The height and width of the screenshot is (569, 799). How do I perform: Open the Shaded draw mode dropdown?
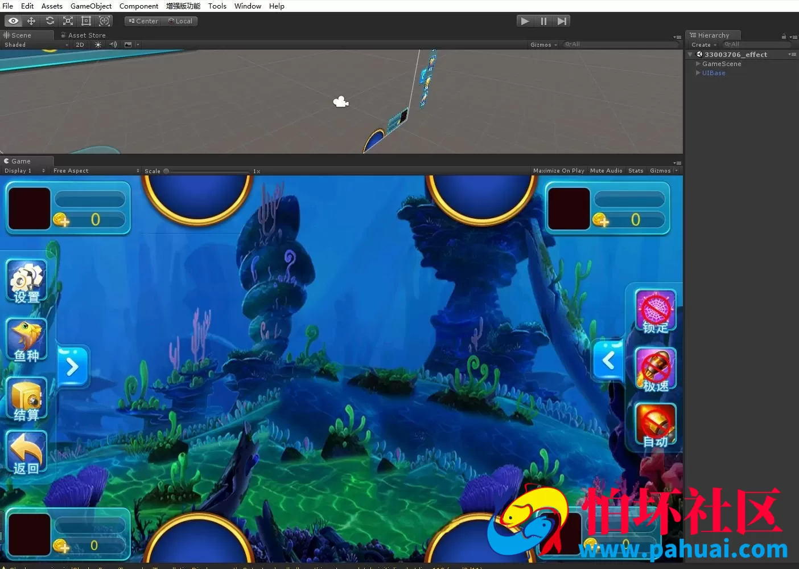click(36, 44)
